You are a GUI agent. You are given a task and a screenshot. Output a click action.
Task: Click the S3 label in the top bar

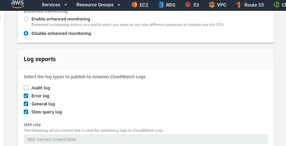tap(196, 5)
